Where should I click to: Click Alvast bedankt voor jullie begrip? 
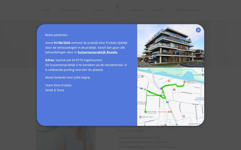pos(68,77)
